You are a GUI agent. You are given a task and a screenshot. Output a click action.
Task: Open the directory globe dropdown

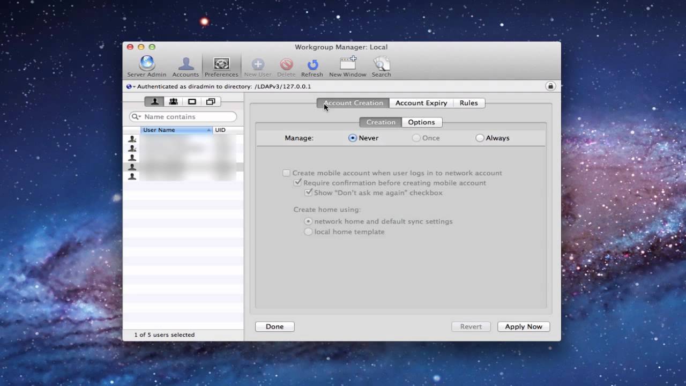click(131, 86)
